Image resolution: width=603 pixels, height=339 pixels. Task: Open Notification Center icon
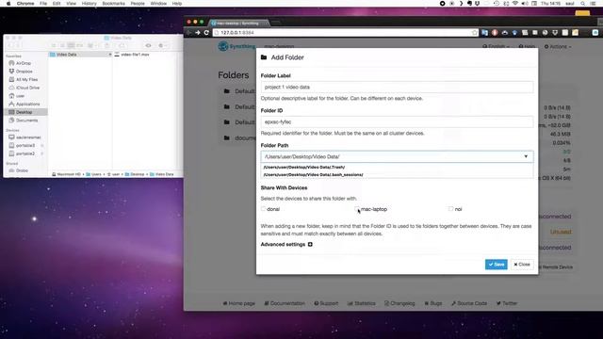pyautogui.click(x=594, y=3)
